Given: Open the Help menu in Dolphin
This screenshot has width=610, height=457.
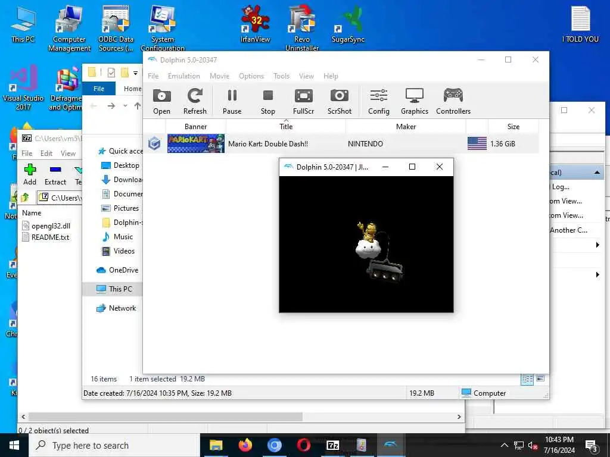Looking at the screenshot, I should point(331,76).
